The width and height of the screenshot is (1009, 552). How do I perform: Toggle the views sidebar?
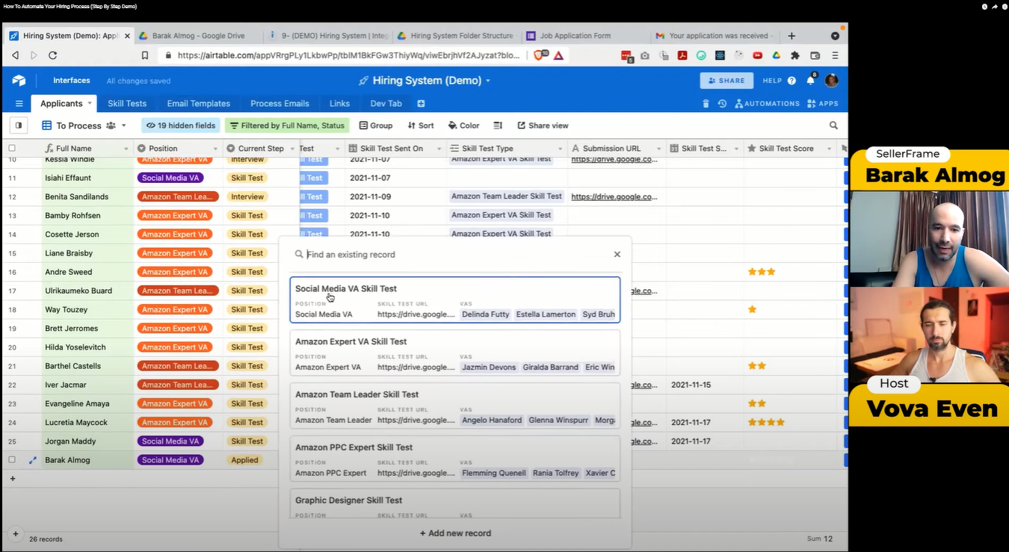(19, 125)
